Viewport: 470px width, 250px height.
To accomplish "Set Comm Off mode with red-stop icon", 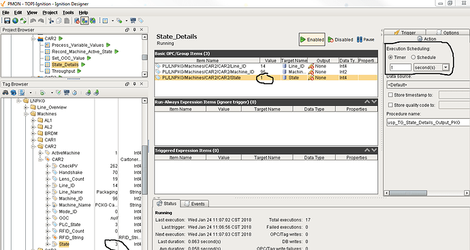I will point(77,20).
